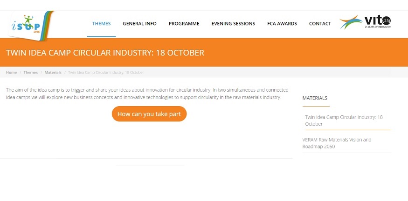Click the current breadcrumb Twin Idea Camp text
The width and height of the screenshot is (408, 201).
point(106,73)
